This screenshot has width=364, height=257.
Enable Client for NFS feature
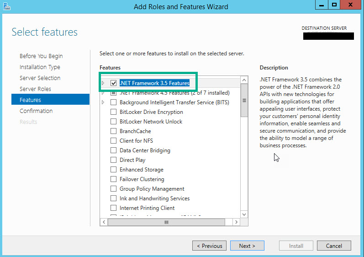point(113,140)
